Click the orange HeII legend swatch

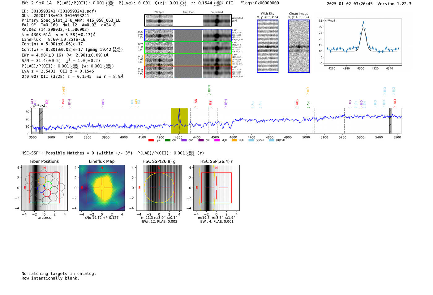pyautogui.click(x=234, y=140)
